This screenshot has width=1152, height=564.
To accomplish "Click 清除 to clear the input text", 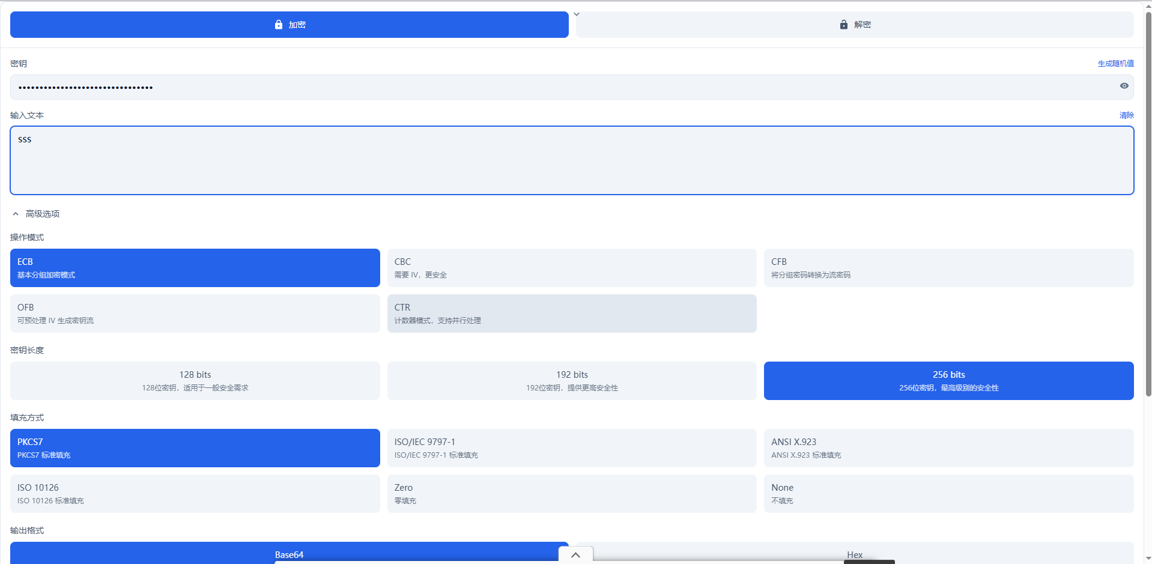I will point(1126,115).
